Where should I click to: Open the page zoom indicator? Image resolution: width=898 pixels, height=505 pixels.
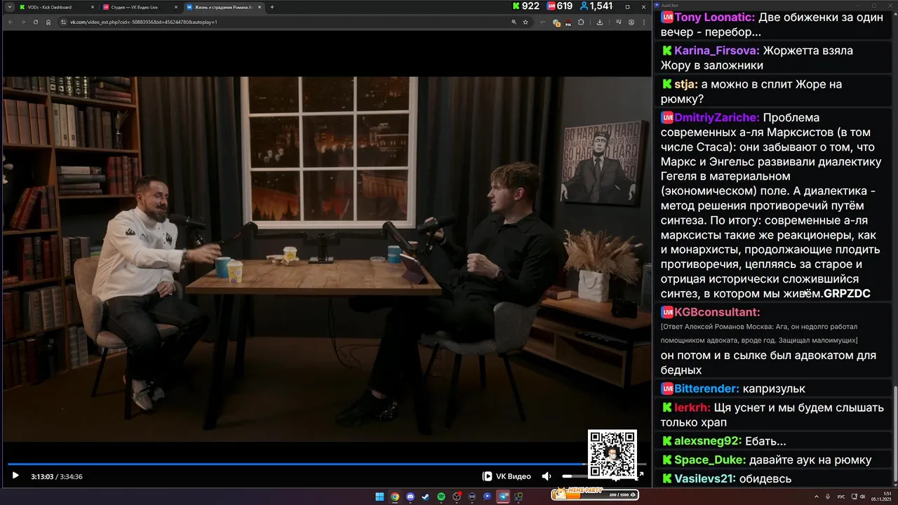coord(514,22)
